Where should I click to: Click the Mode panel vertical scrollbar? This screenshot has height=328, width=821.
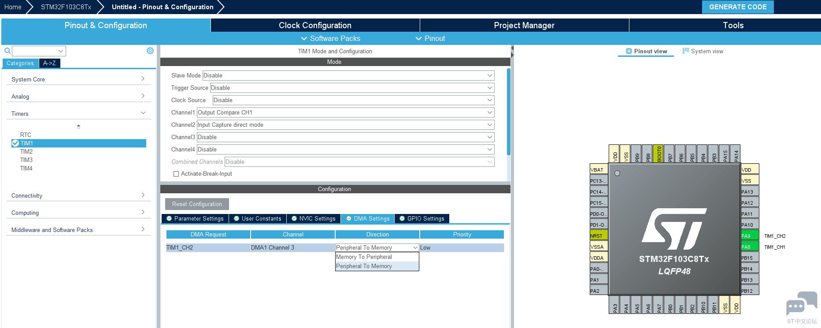coord(509,112)
